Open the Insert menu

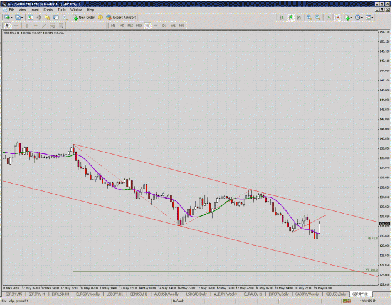(x=34, y=10)
